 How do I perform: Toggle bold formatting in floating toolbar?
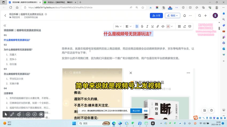click(137, 26)
